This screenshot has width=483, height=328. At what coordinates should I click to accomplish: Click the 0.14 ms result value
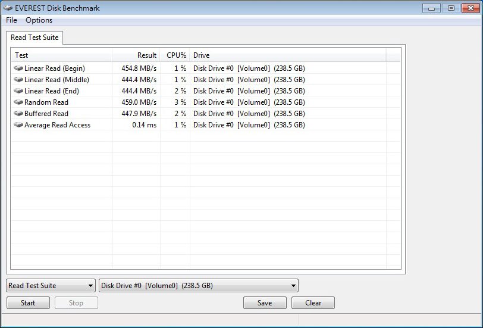144,125
